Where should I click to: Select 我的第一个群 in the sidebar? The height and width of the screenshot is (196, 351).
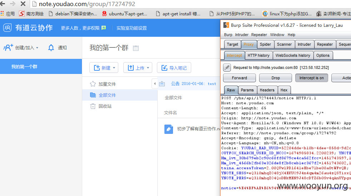click(x=41, y=66)
